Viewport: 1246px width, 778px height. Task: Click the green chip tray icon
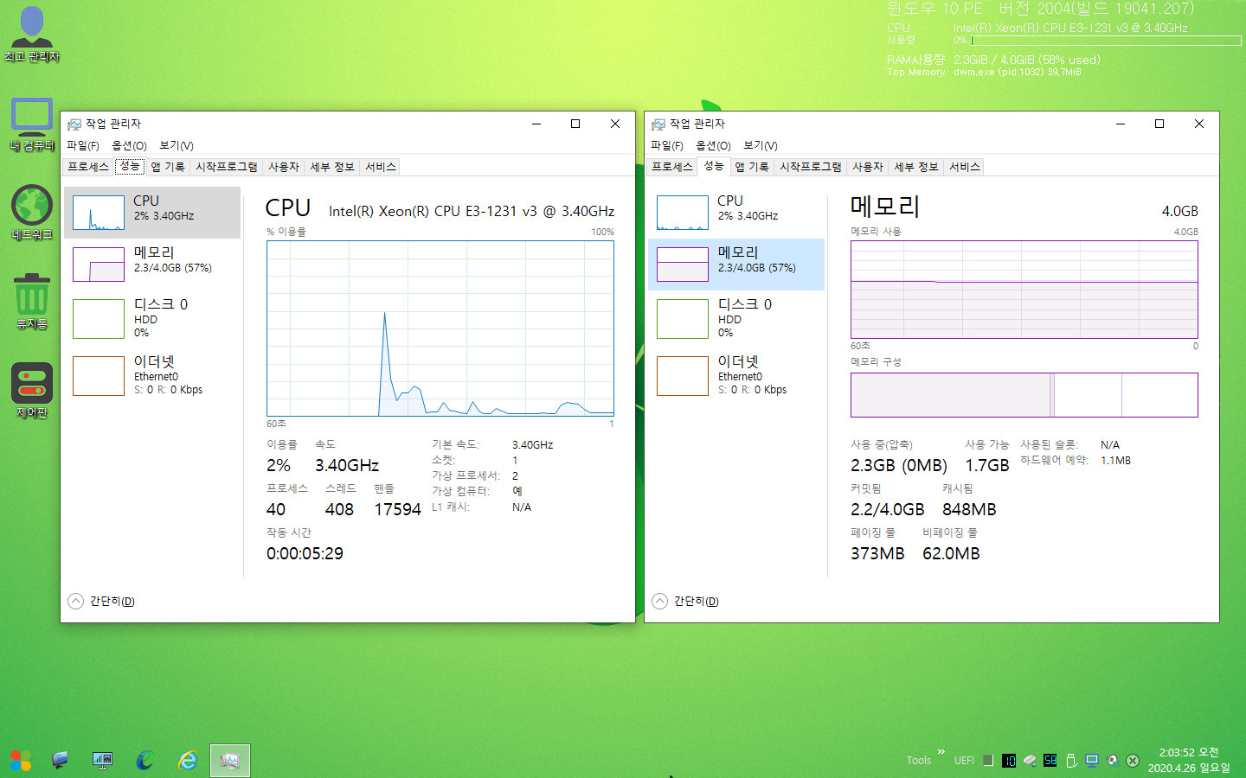987,761
